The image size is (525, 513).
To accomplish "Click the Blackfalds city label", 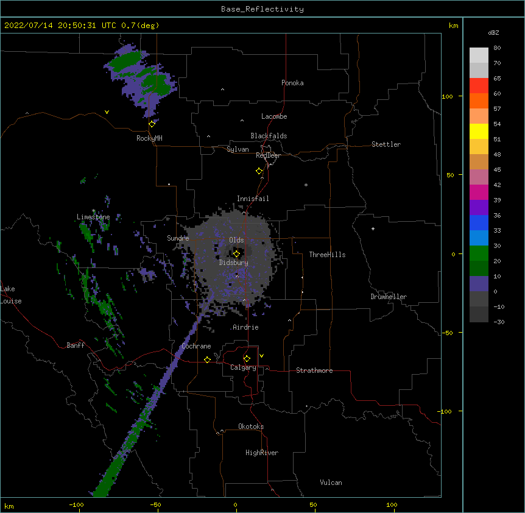I will 269,136.
